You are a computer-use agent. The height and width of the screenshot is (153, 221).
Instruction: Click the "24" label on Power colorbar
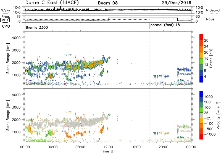(206, 46)
